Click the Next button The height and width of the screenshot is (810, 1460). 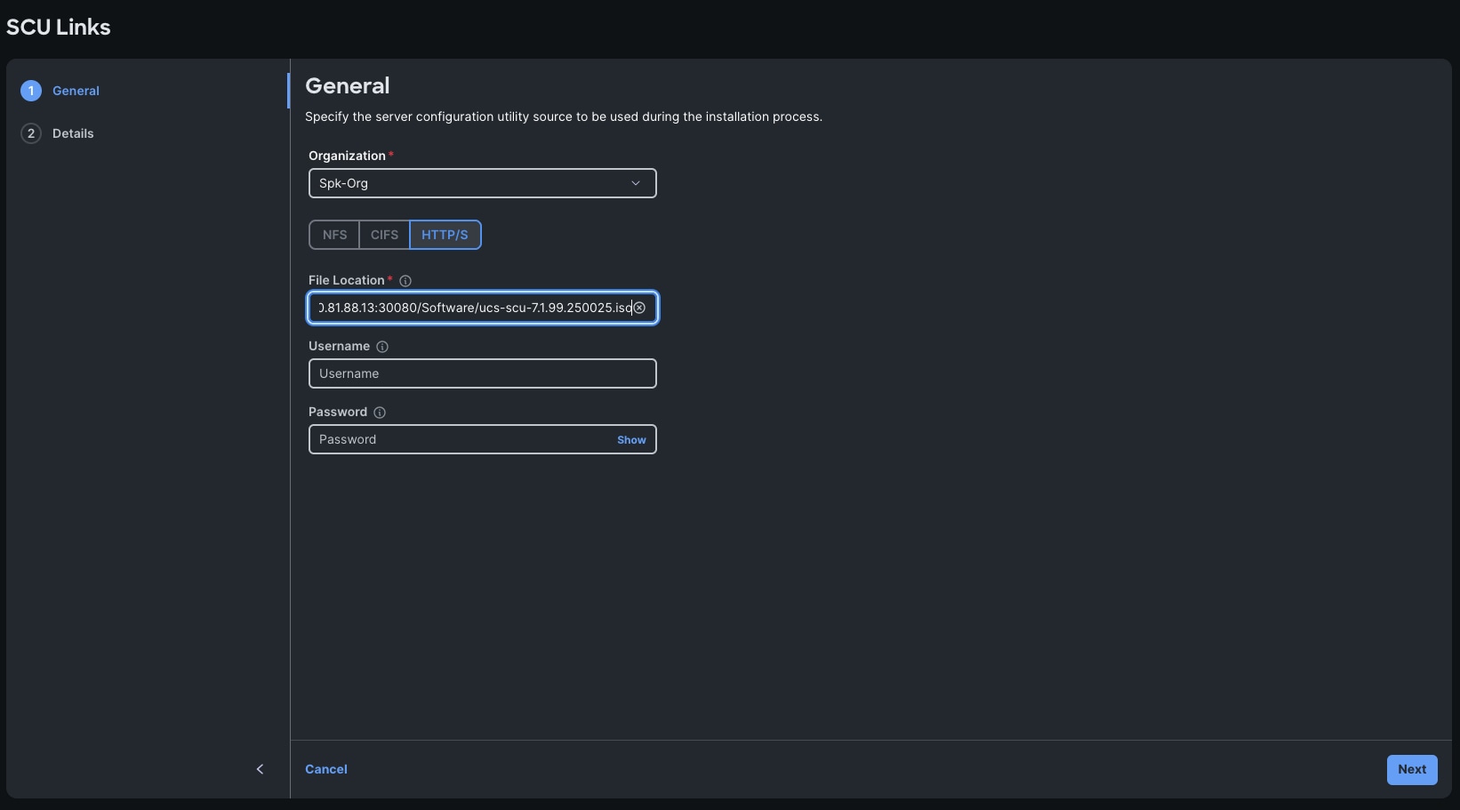(1411, 769)
